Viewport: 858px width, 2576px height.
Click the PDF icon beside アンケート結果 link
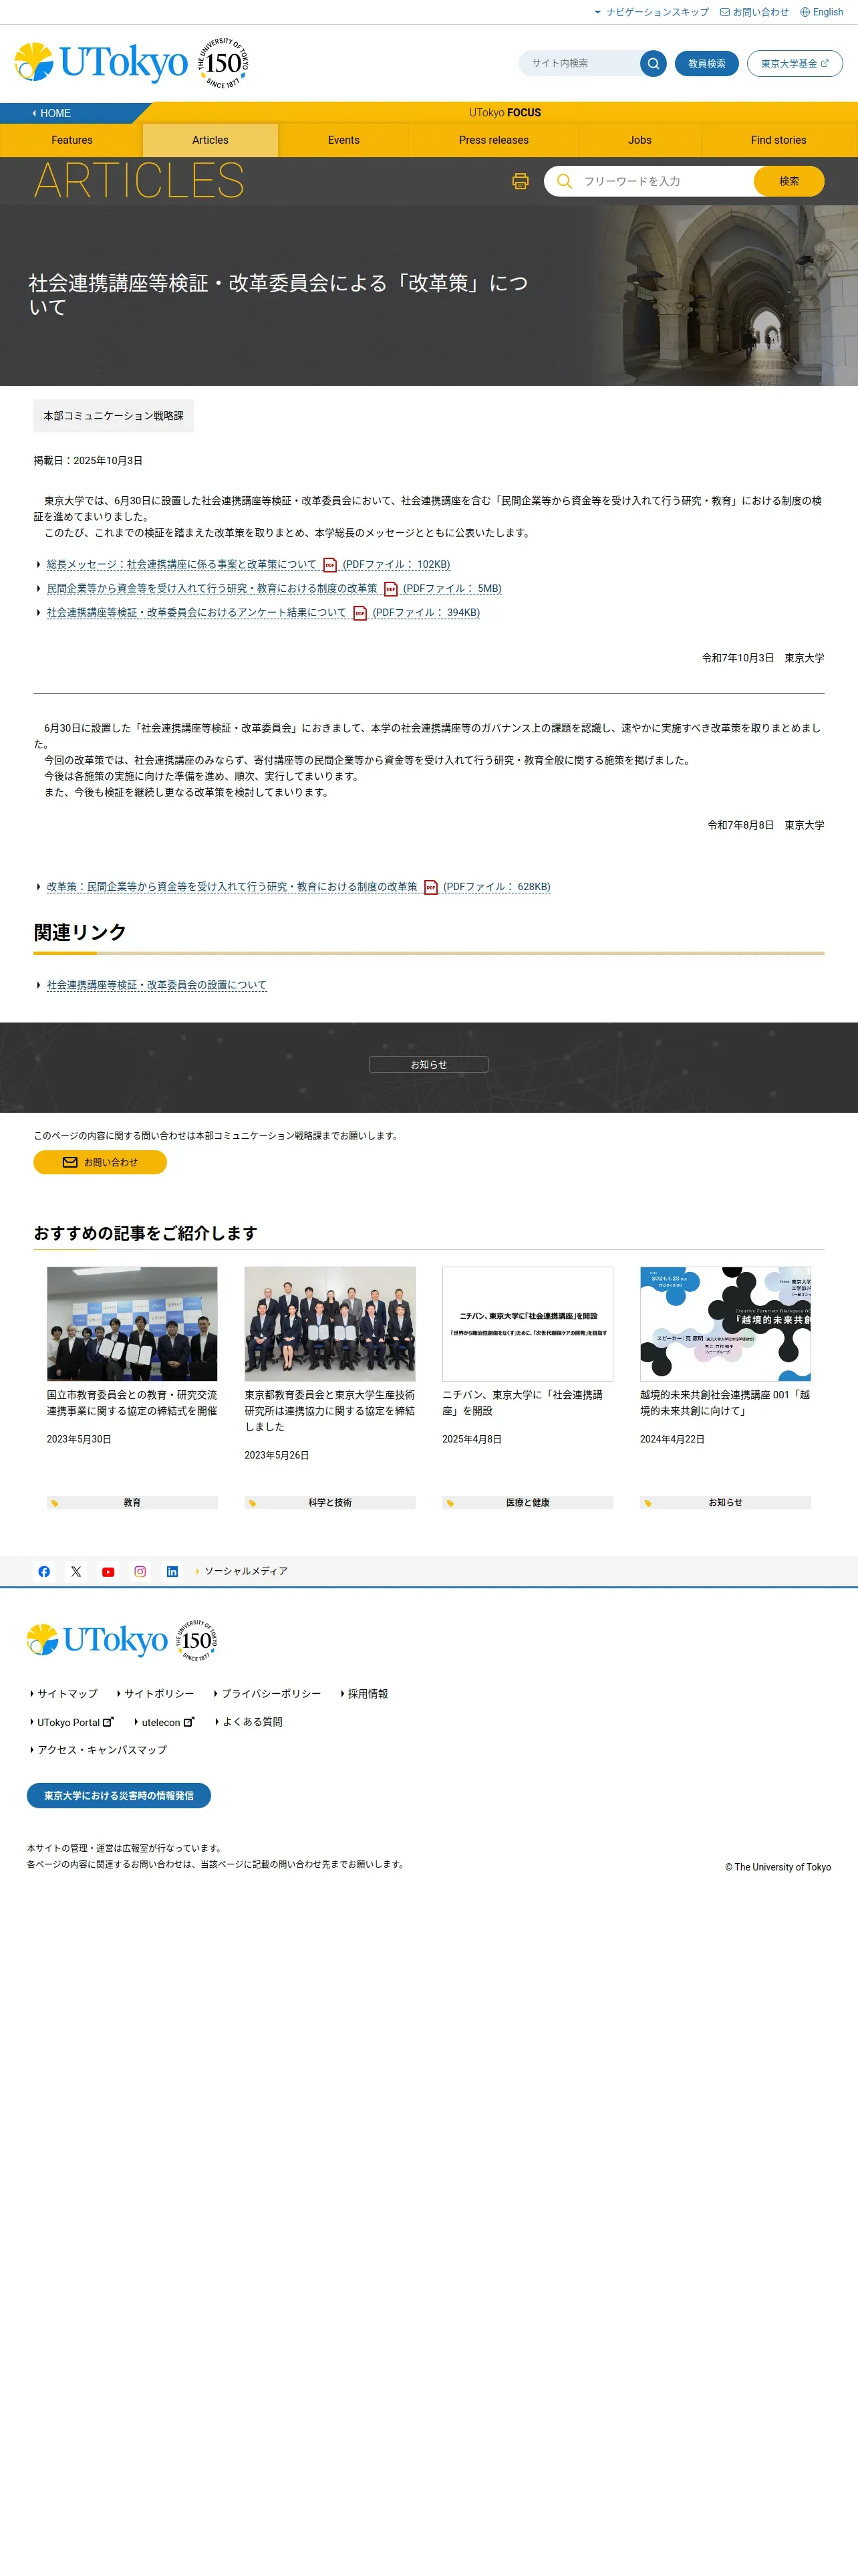(x=360, y=613)
